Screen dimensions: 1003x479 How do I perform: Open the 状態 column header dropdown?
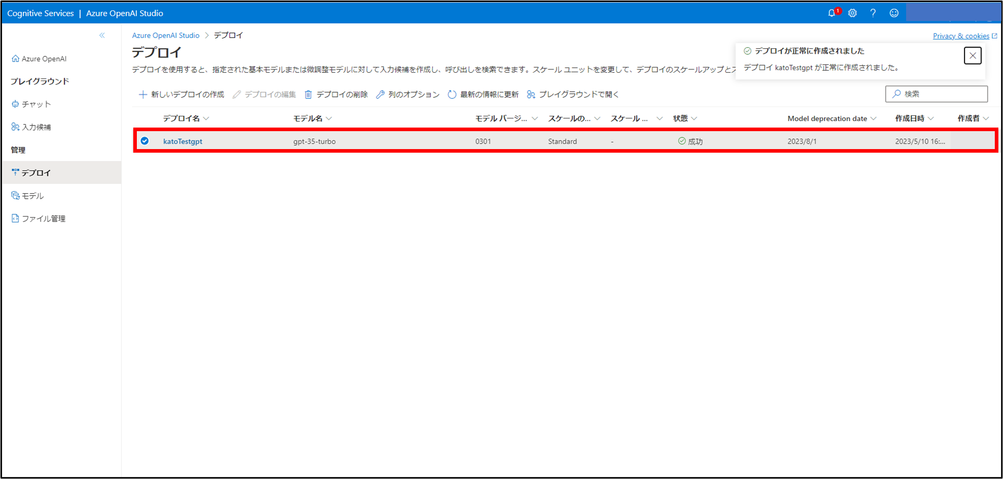[694, 118]
